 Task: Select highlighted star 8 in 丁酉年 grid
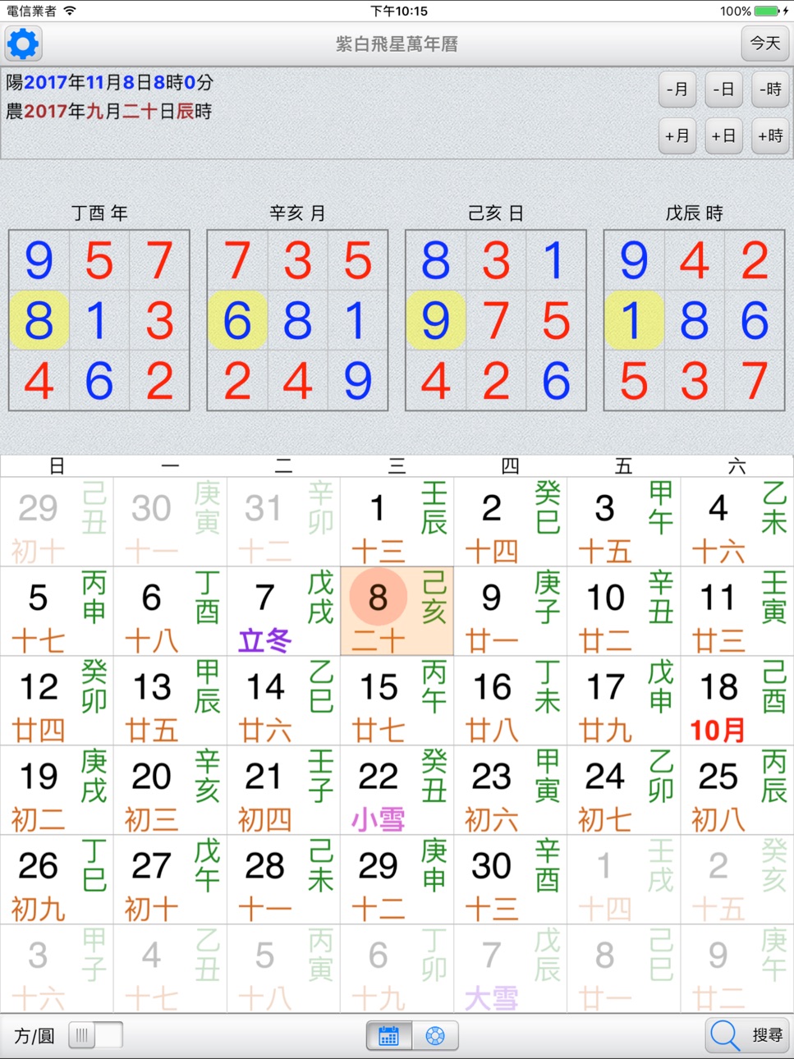click(x=39, y=320)
